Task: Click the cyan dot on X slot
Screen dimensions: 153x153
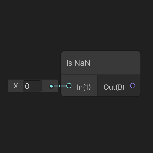Action: (51, 86)
